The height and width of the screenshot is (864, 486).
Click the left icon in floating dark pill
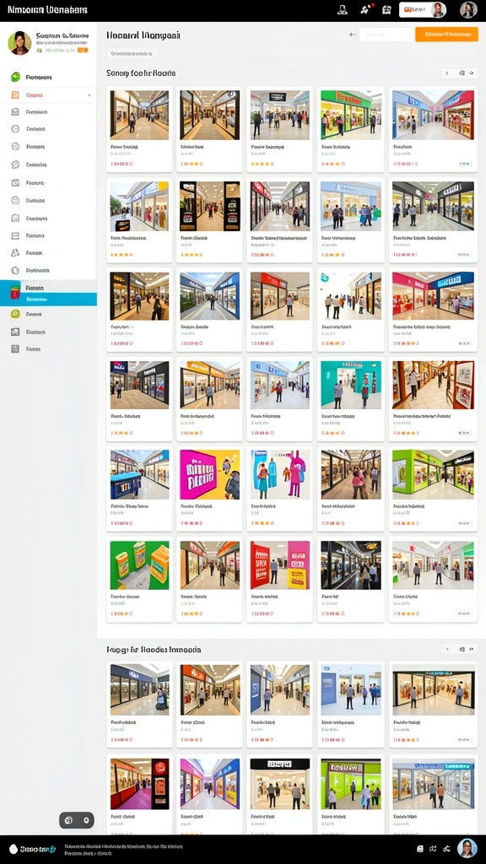pyautogui.click(x=69, y=820)
